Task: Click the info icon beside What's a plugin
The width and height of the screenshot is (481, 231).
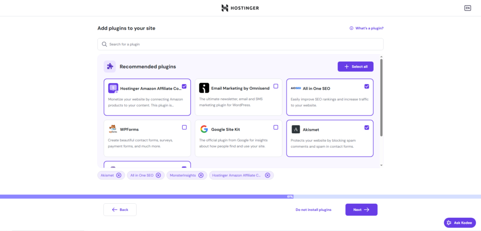Action: tap(351, 28)
